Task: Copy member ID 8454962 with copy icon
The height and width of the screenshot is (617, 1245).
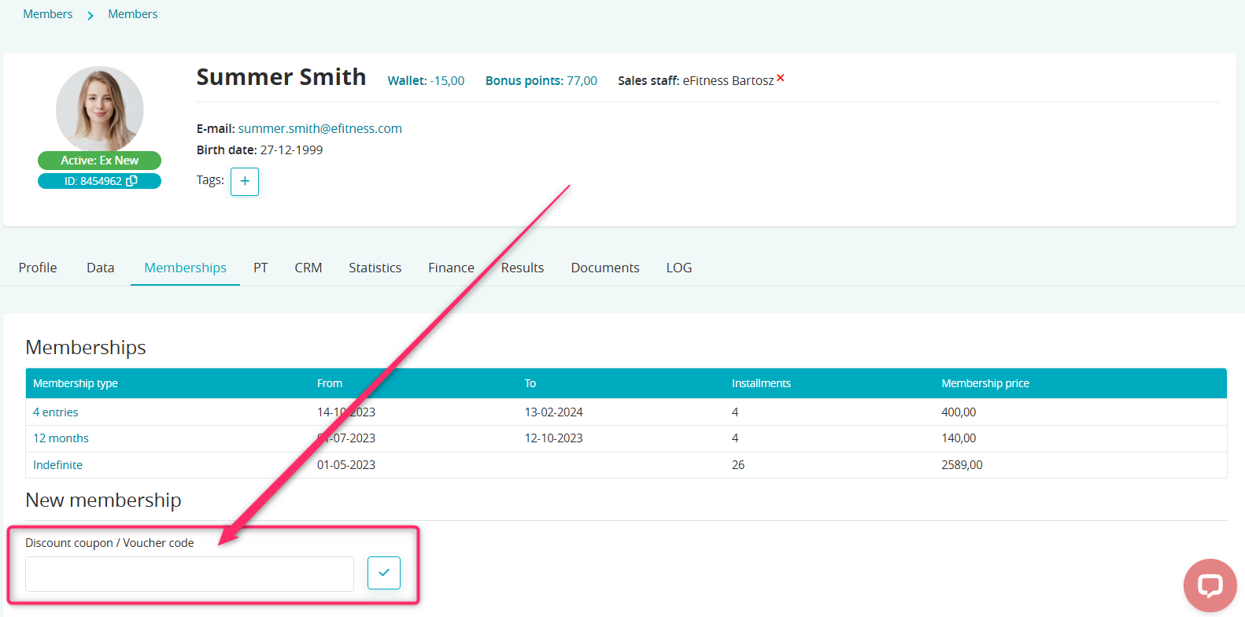Action: (x=132, y=181)
